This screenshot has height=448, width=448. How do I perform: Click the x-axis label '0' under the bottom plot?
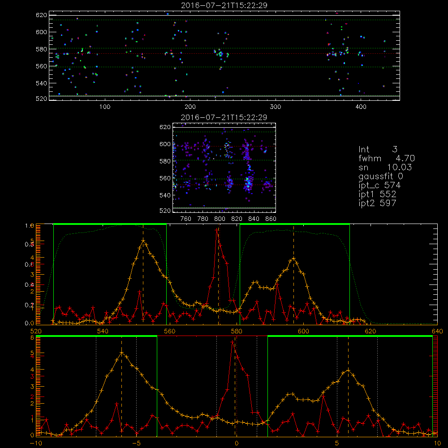coord(237,444)
